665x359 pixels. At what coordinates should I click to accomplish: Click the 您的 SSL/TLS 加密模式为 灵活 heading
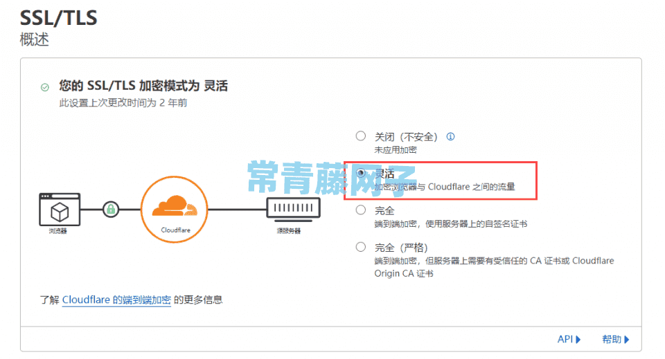[143, 86]
